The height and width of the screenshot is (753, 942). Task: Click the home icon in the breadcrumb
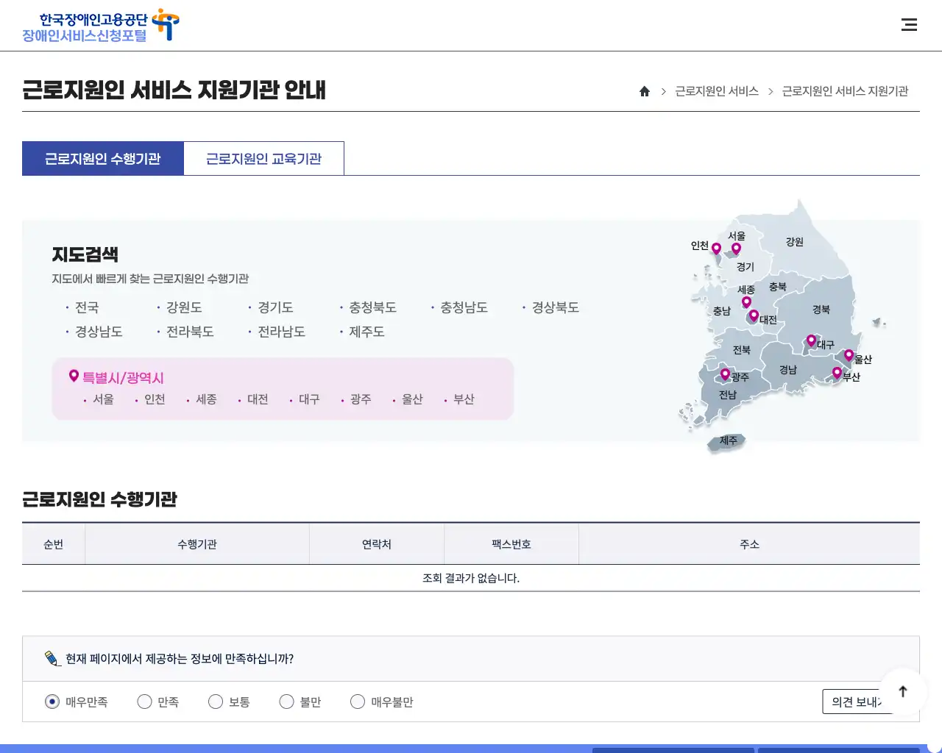click(x=645, y=91)
